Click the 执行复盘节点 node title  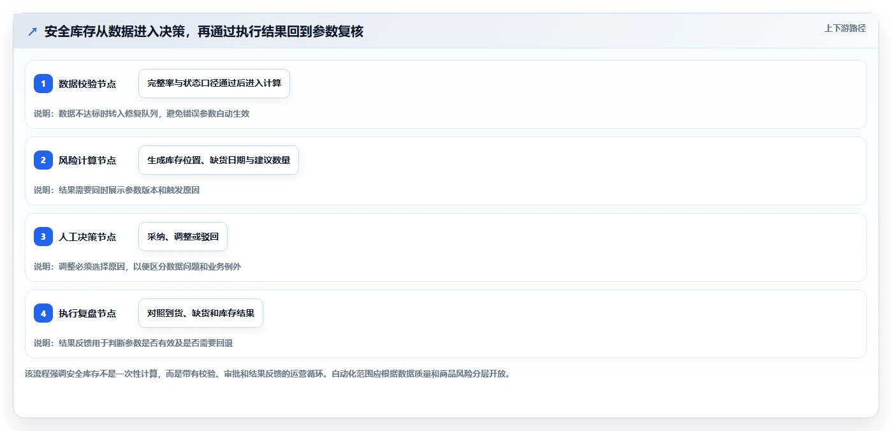87,313
